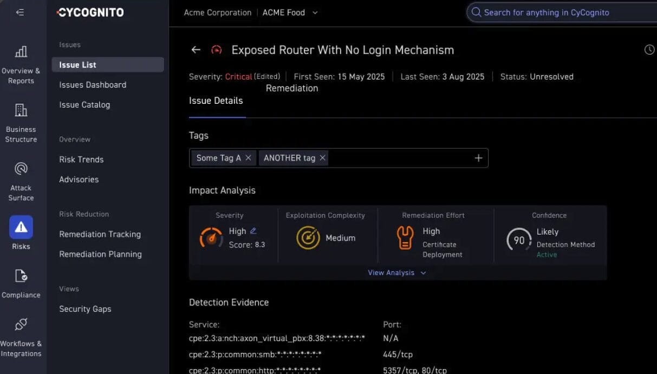Go to the Attack Surface section
This screenshot has height=374, width=657.
pyautogui.click(x=21, y=182)
